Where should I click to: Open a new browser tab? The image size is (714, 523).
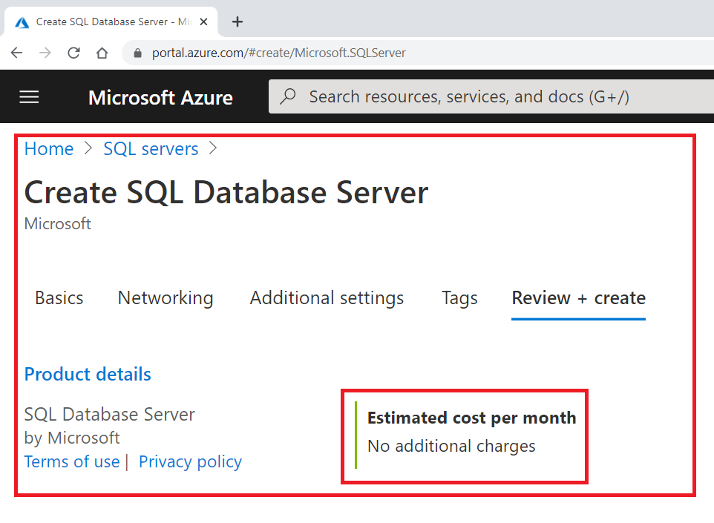click(238, 22)
